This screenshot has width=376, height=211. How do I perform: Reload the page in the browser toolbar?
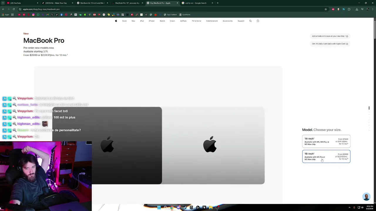point(14,9)
